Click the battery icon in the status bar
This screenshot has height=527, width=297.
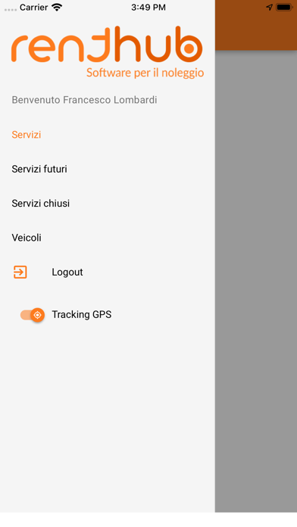pyautogui.click(x=284, y=7)
